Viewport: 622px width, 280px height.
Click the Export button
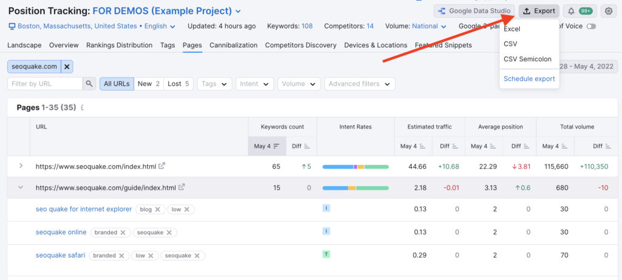[539, 11]
